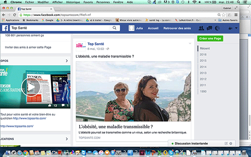Open Spotlight search in menu bar
The image size is (251, 157).
click(x=238, y=2)
